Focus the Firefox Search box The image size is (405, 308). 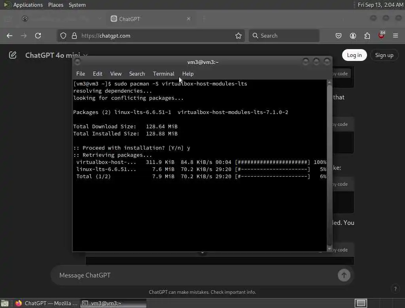[284, 36]
